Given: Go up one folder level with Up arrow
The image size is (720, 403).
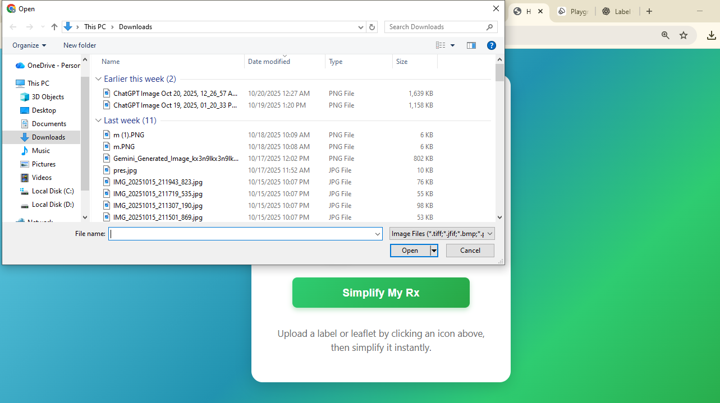Looking at the screenshot, I should [54, 27].
